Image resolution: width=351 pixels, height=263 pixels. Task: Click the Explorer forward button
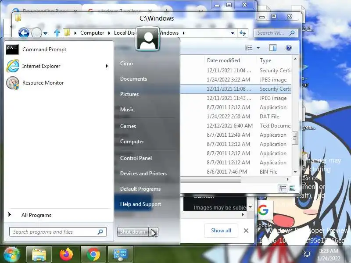click(36, 33)
